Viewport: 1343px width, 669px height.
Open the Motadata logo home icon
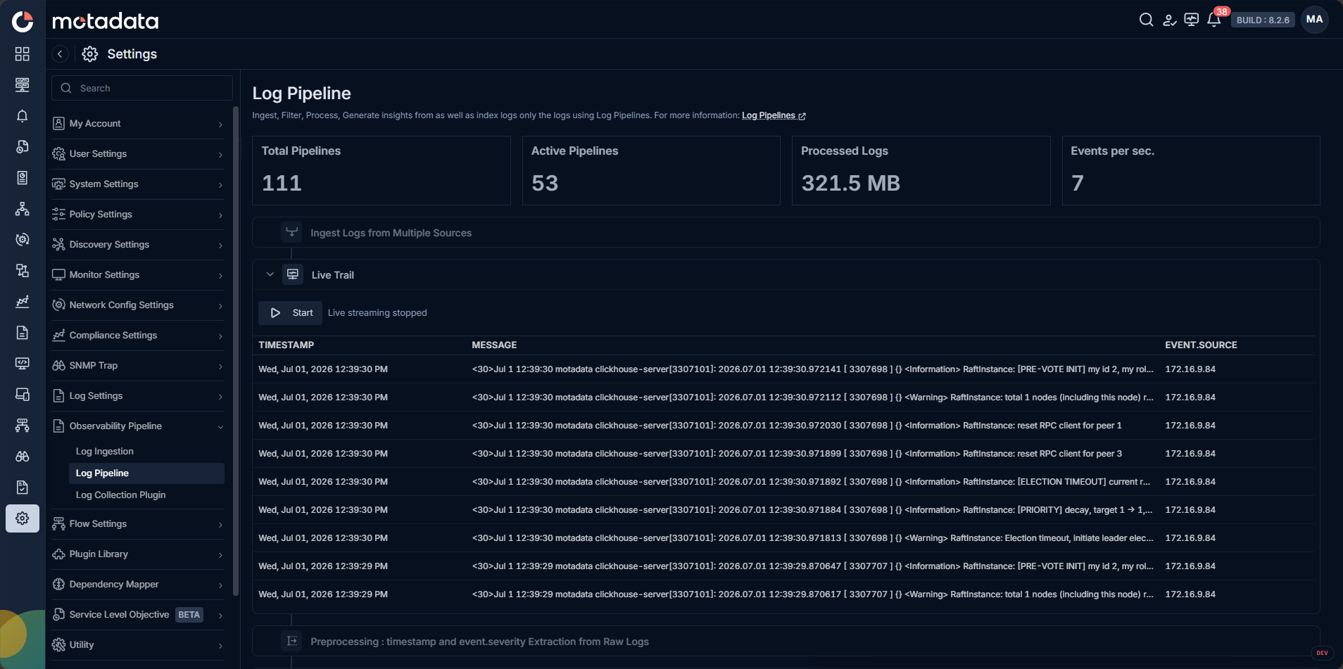[23, 21]
